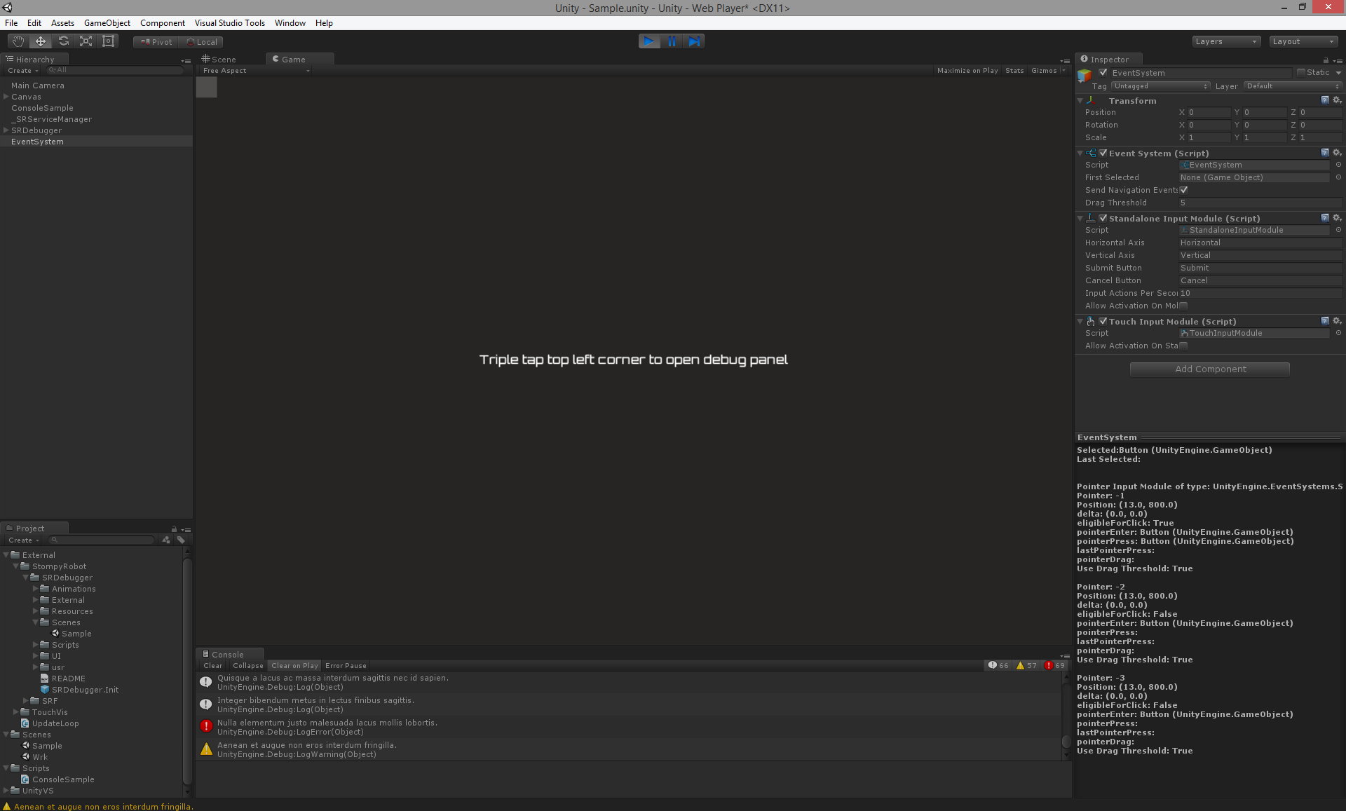
Task: Expand the SRDebugger item in Hierarchy
Action: tap(6, 130)
